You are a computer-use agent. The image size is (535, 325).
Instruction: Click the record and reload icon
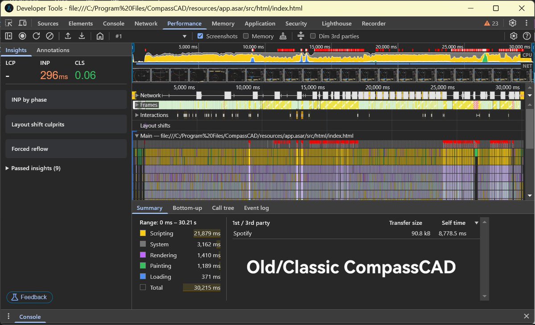coord(36,36)
